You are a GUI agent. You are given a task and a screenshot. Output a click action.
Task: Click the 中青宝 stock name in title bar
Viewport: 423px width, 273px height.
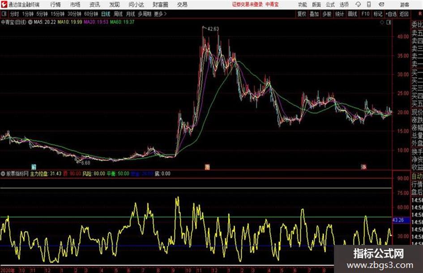pos(272,4)
